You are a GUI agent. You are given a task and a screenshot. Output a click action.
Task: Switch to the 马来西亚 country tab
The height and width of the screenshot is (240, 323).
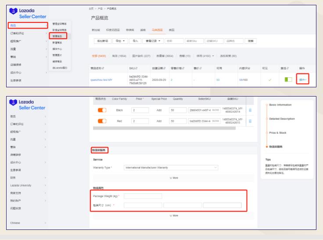click(157, 30)
